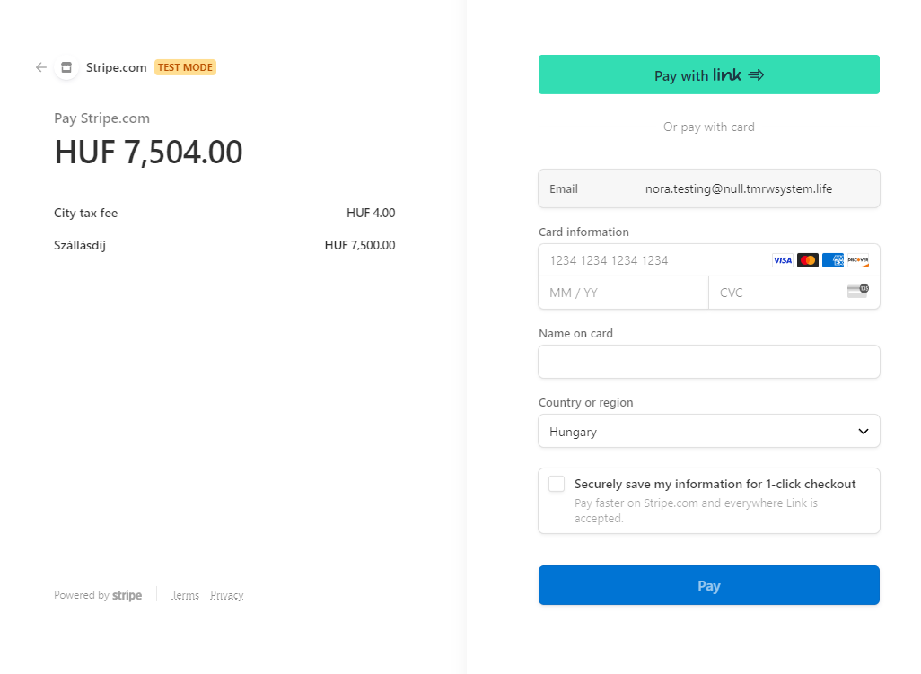The width and height of the screenshot is (921, 674).
Task: Click the Discover card logo
Action: coord(858,260)
